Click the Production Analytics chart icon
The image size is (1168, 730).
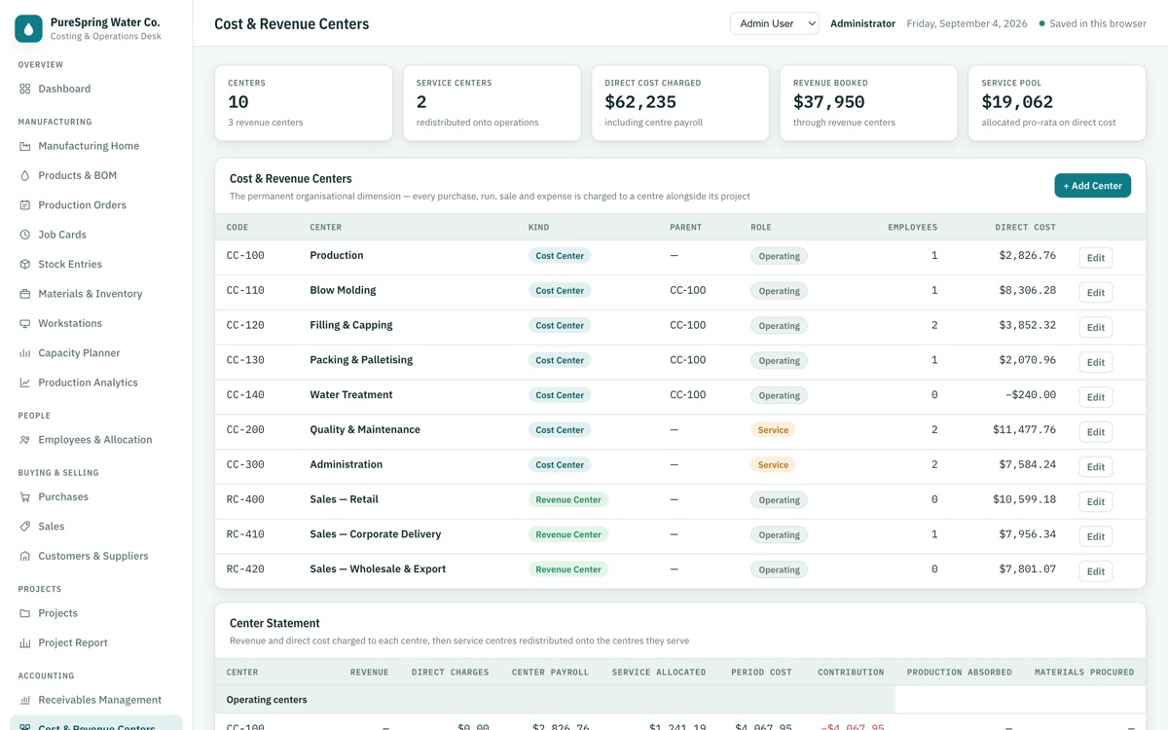point(25,383)
